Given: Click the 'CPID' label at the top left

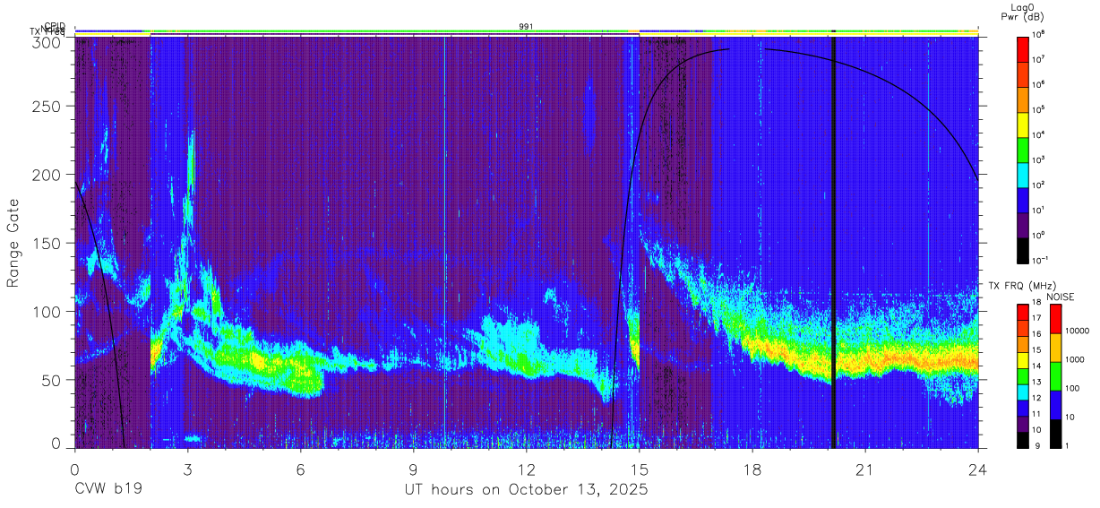Looking at the screenshot, I should click(x=55, y=27).
